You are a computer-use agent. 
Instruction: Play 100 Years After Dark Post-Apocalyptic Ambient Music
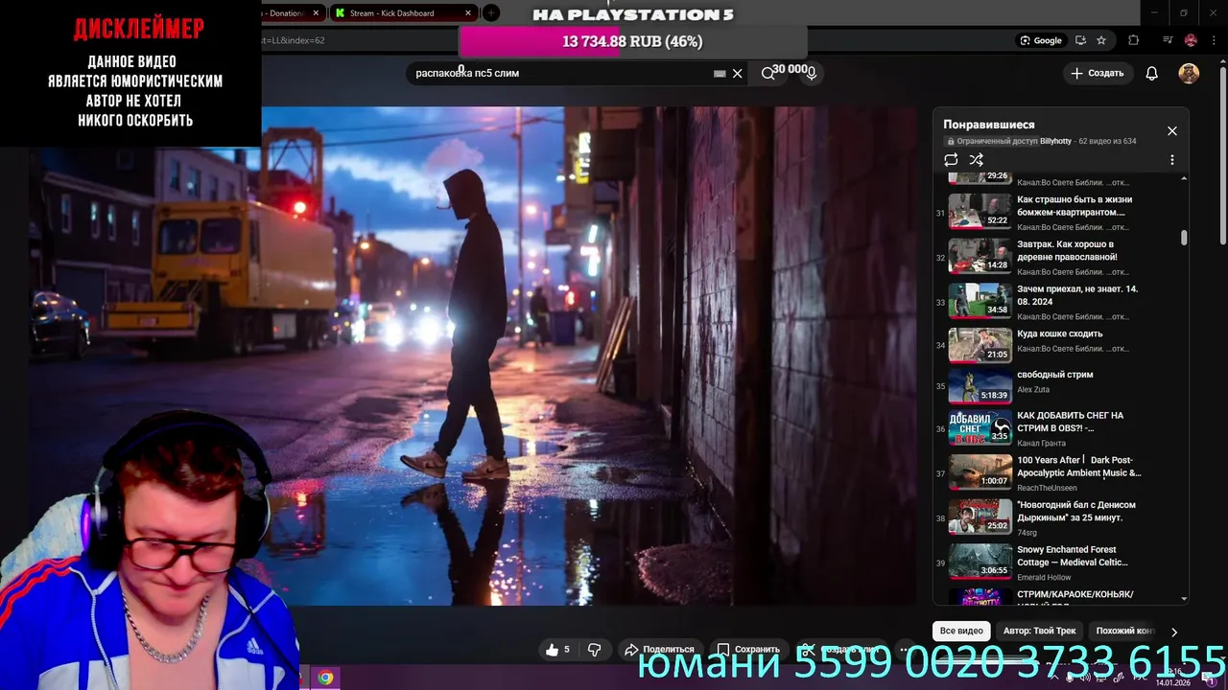tap(1059, 472)
